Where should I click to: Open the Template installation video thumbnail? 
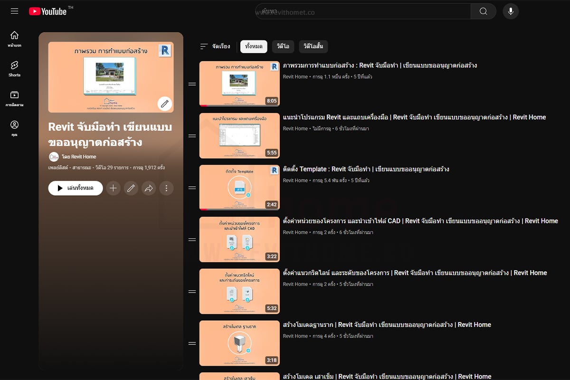(x=239, y=188)
